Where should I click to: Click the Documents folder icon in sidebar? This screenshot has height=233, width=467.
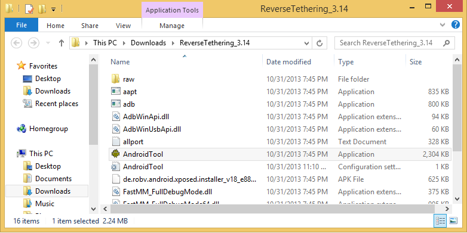point(27,179)
